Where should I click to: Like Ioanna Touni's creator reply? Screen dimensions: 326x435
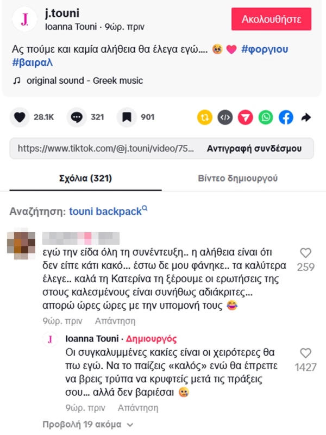306,353
